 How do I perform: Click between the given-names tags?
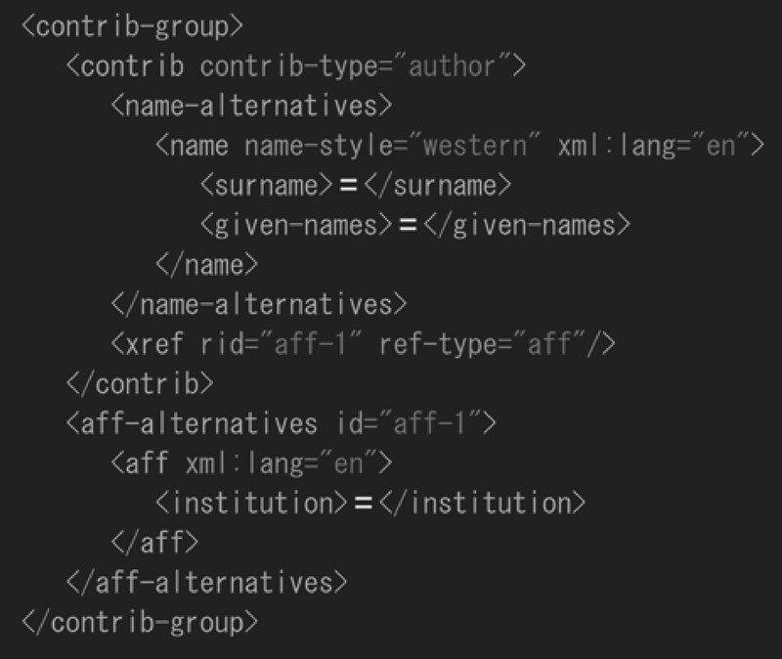pos(408,225)
